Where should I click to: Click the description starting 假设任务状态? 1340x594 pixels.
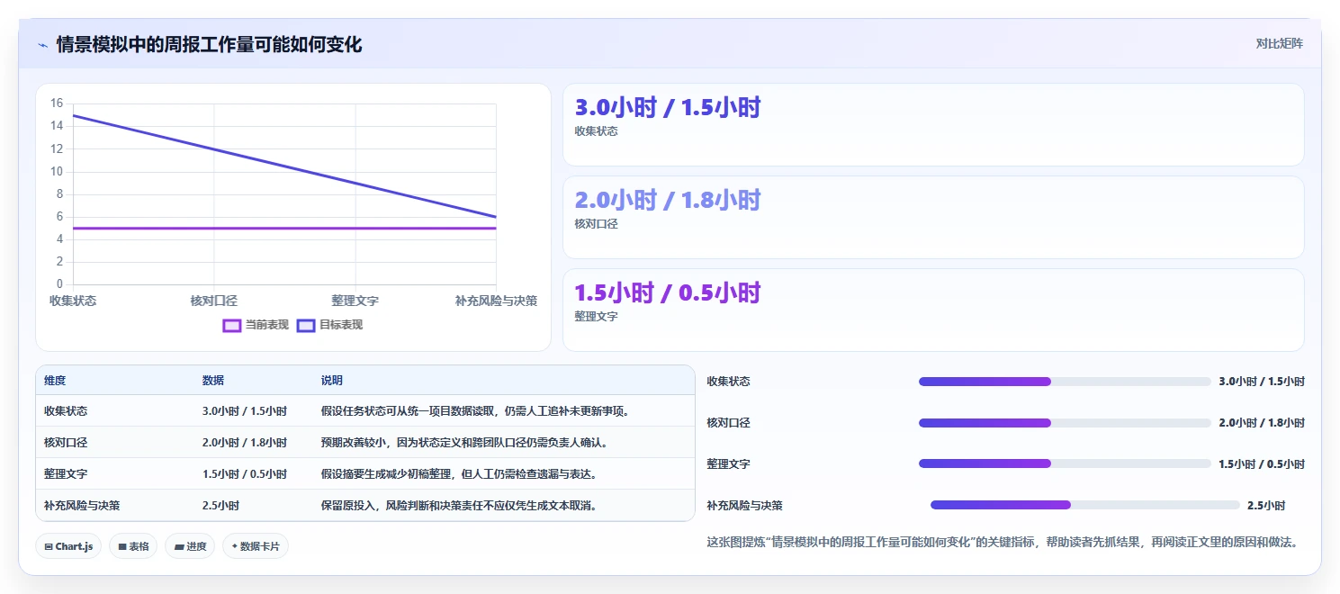coord(476,411)
